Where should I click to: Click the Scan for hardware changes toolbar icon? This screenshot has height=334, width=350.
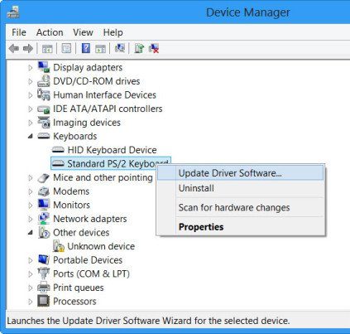[x=120, y=48]
